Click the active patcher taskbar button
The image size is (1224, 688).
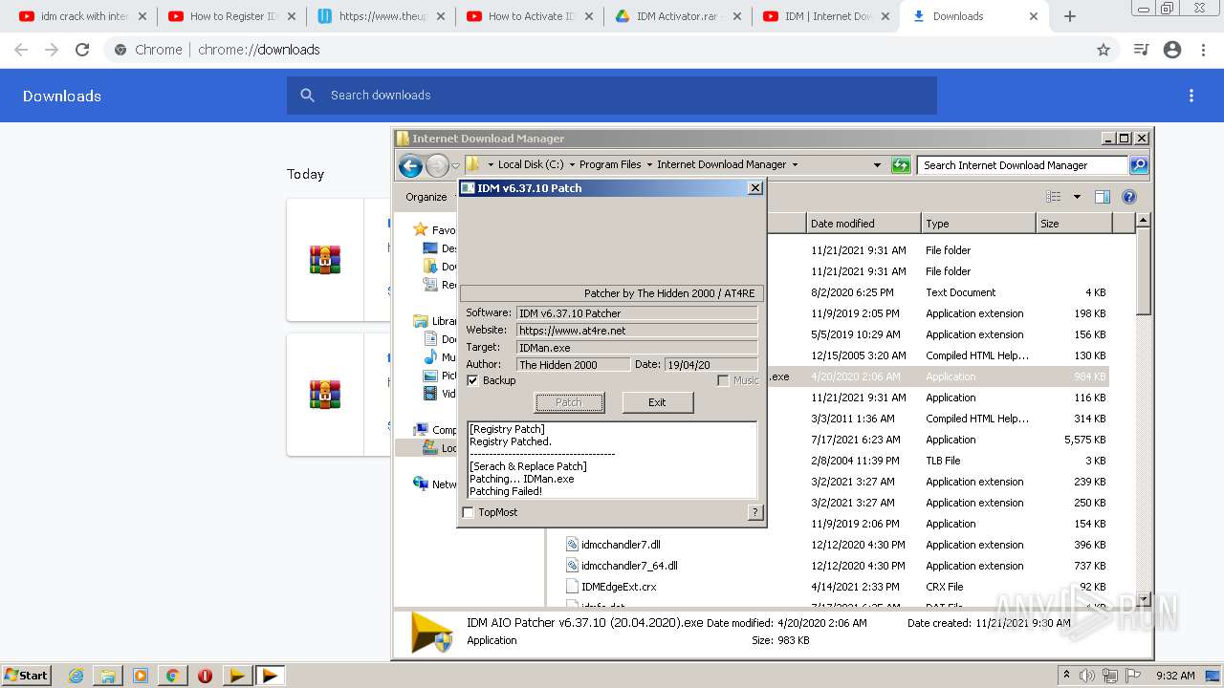coord(270,676)
